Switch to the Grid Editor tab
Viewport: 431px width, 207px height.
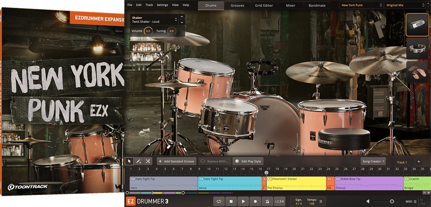click(x=264, y=5)
